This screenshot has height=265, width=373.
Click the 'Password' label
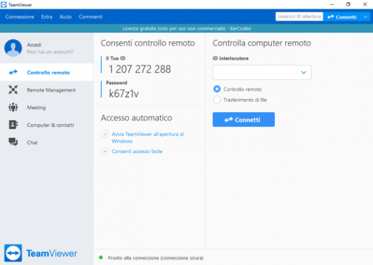click(116, 83)
